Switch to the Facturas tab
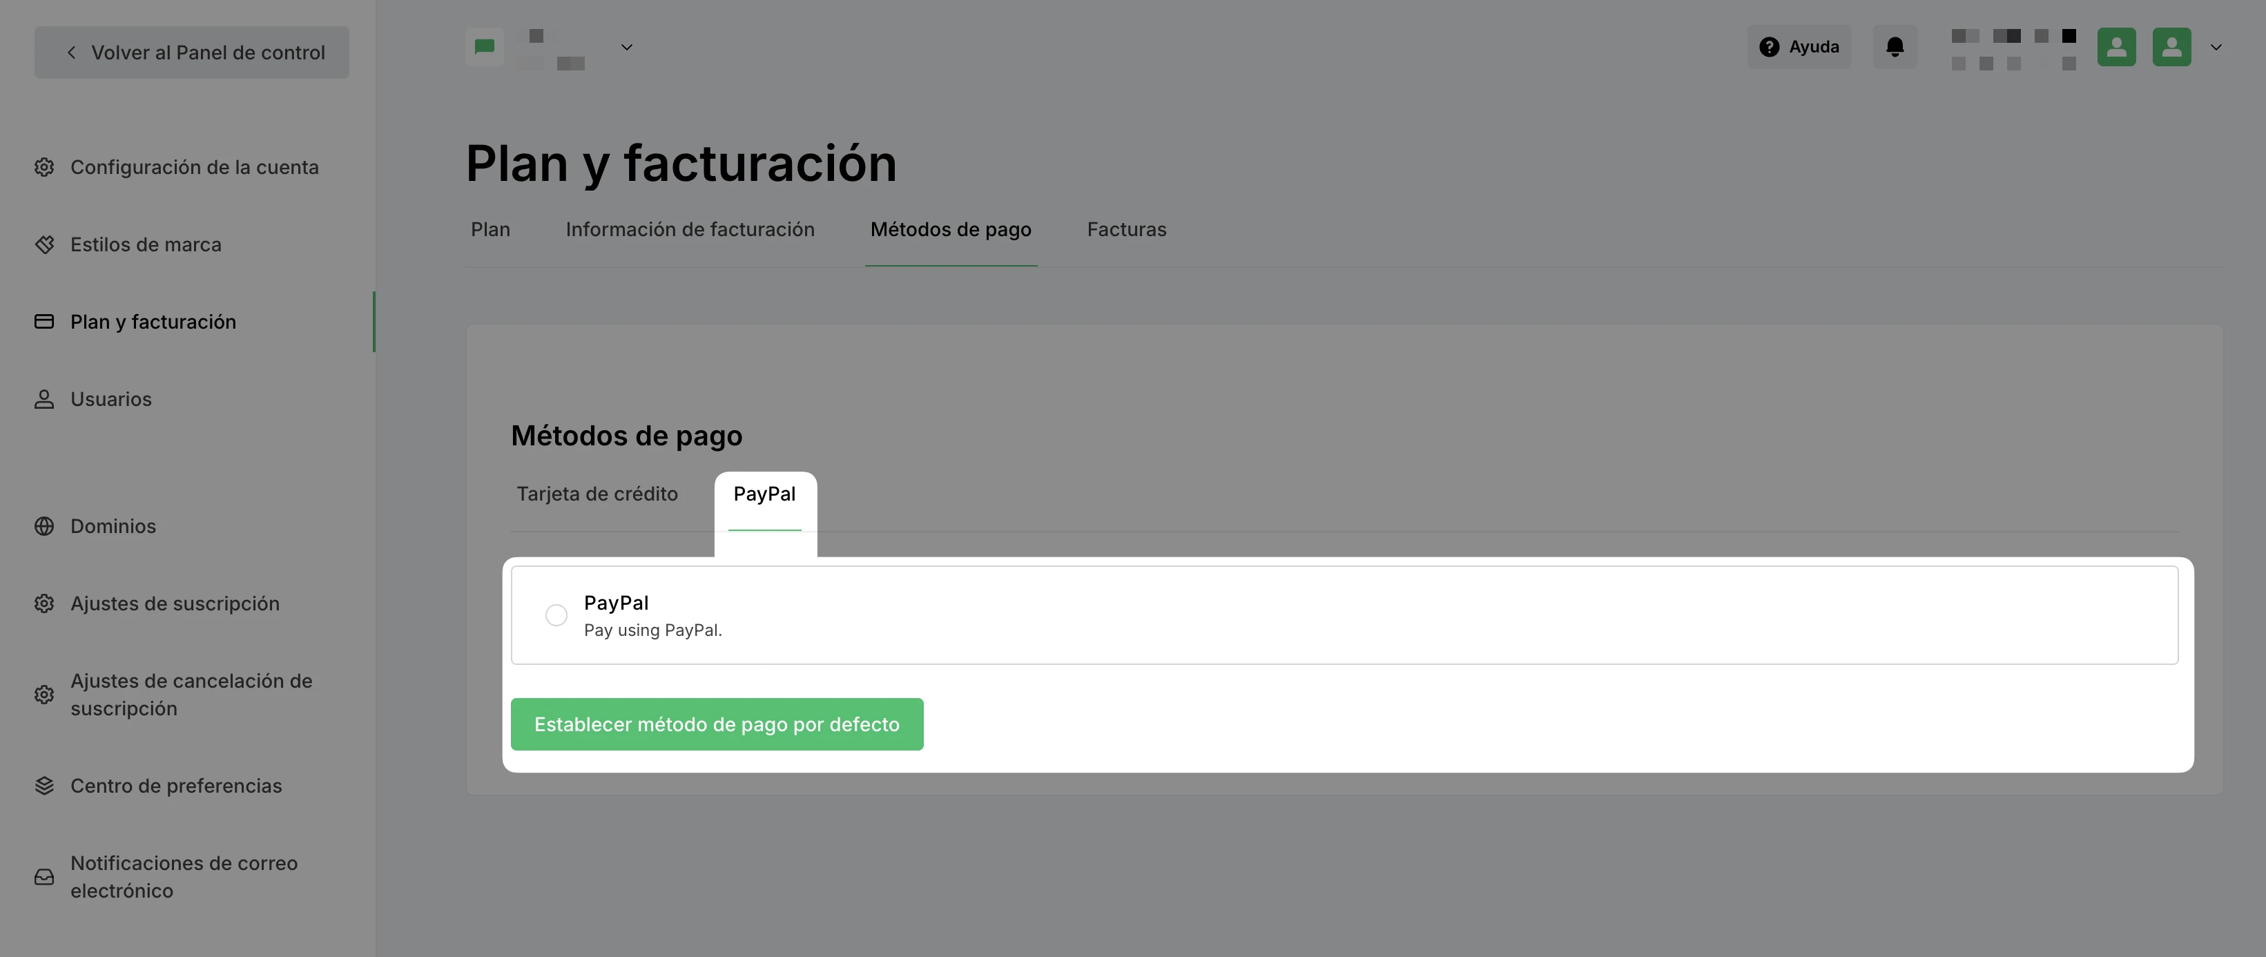Image resolution: width=2266 pixels, height=957 pixels. [1127, 229]
